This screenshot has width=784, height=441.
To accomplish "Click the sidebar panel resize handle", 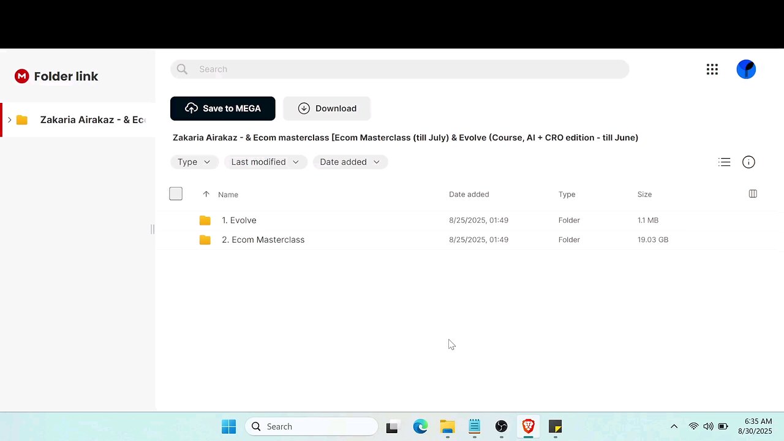I will pos(153,229).
